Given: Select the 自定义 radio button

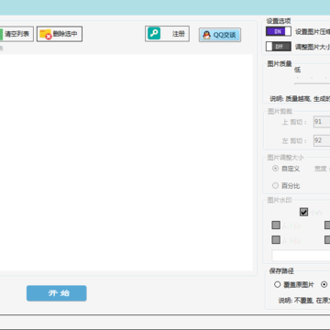Looking at the screenshot, I should [x=275, y=169].
